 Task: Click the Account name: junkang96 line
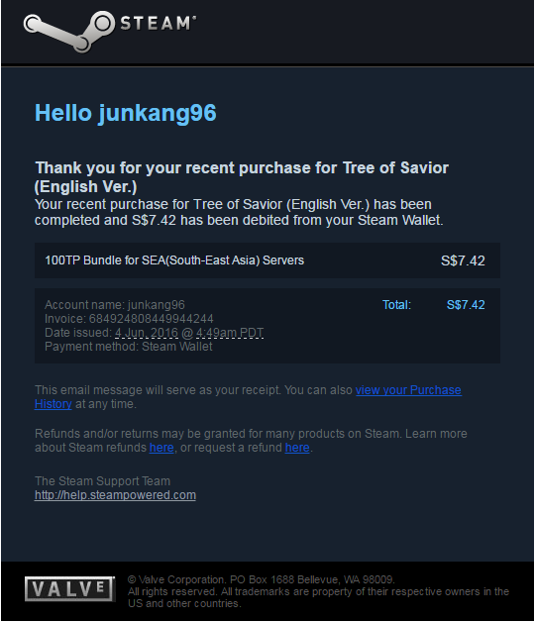(115, 305)
